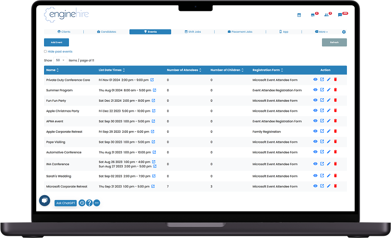View the Private Duty Conference Care event
391x238 pixels.
point(316,79)
